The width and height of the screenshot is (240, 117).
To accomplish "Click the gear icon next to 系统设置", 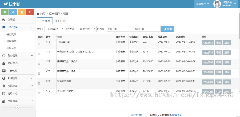I will 4,86.
